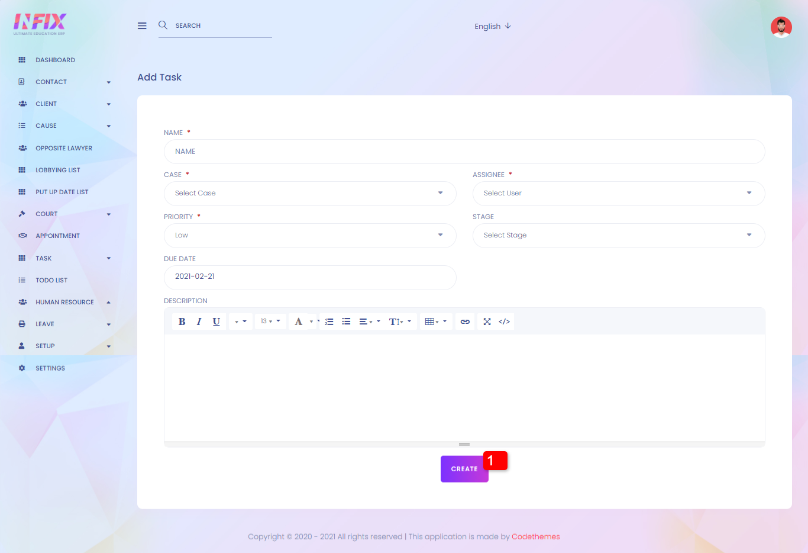Toggle underline formatting in the editor

[x=216, y=321]
